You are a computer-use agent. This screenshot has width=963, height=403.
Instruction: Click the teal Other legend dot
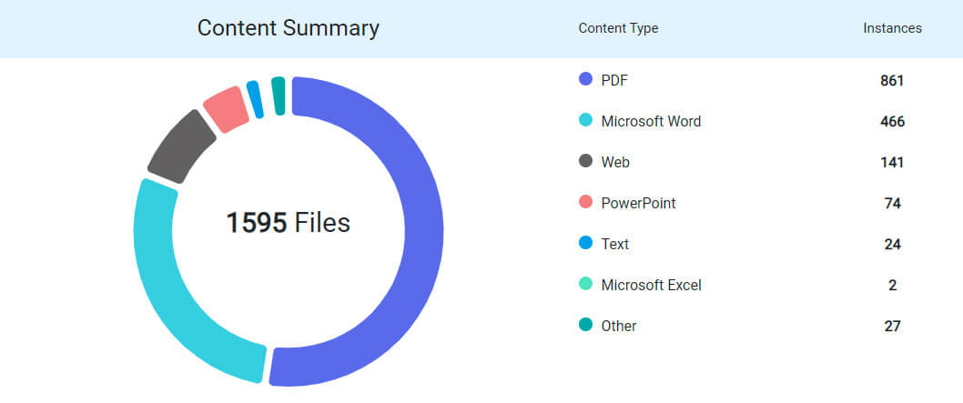click(x=586, y=325)
